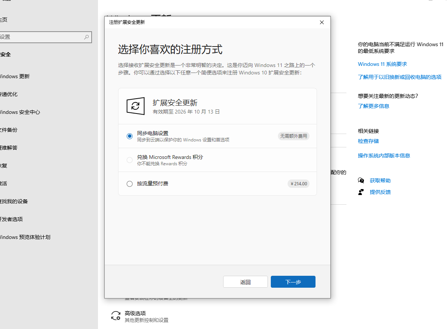Focus the settings search input field
447x329 pixels.
pos(45,37)
